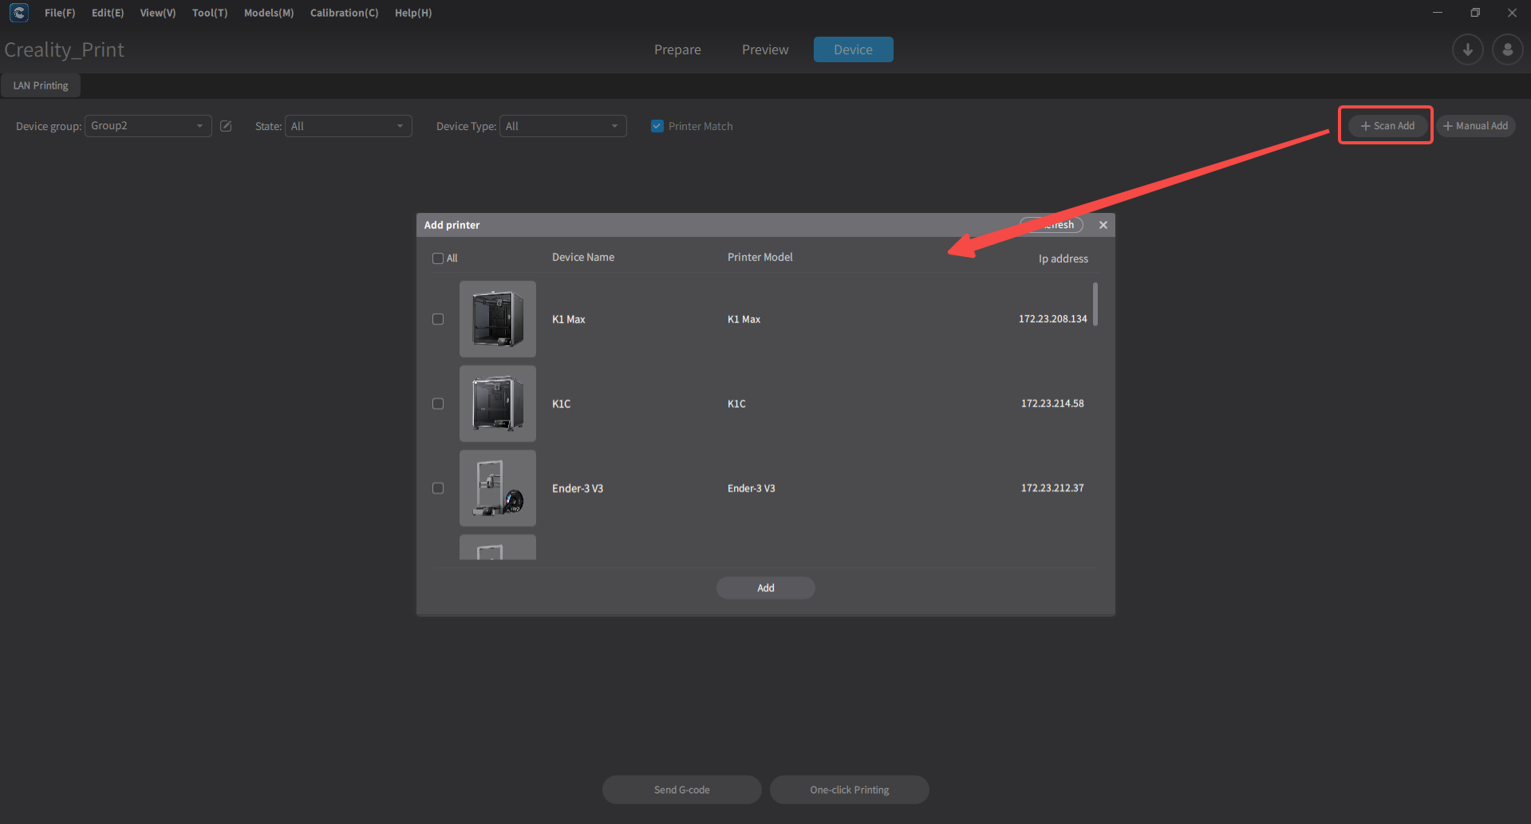Check the Ender-3 V3 printer checkbox
1531x824 pixels.
[x=438, y=488]
